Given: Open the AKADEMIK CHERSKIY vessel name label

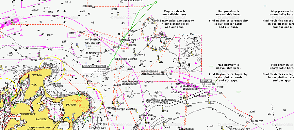Looking at the screenshot, I should click(x=94, y=66).
